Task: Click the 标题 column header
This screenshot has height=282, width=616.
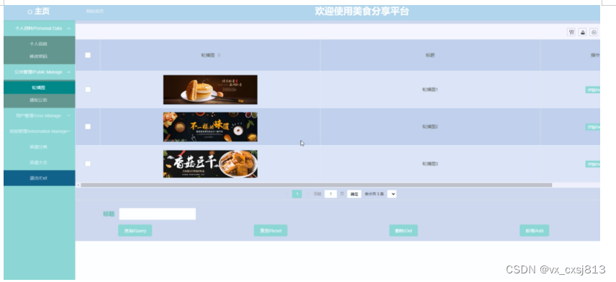Action: point(430,55)
